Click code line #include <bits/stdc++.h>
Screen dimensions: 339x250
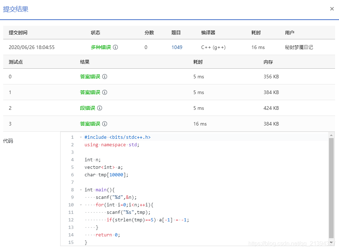[x=118, y=137]
